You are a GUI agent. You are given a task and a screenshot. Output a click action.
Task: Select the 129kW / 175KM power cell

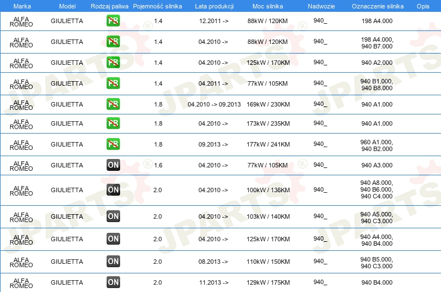[268, 282]
